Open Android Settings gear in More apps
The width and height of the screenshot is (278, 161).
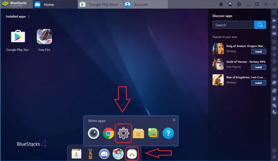[123, 133]
